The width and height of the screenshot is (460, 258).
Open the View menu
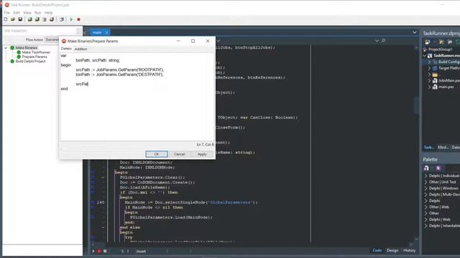27,13
